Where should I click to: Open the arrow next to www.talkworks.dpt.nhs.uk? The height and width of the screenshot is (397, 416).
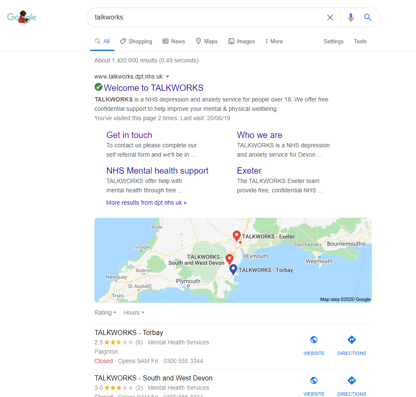[x=168, y=76]
